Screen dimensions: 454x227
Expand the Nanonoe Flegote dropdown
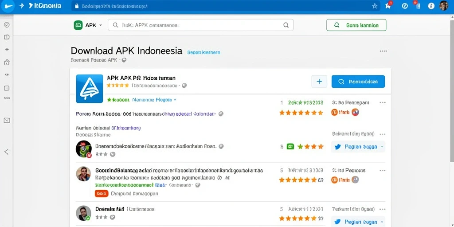click(175, 100)
